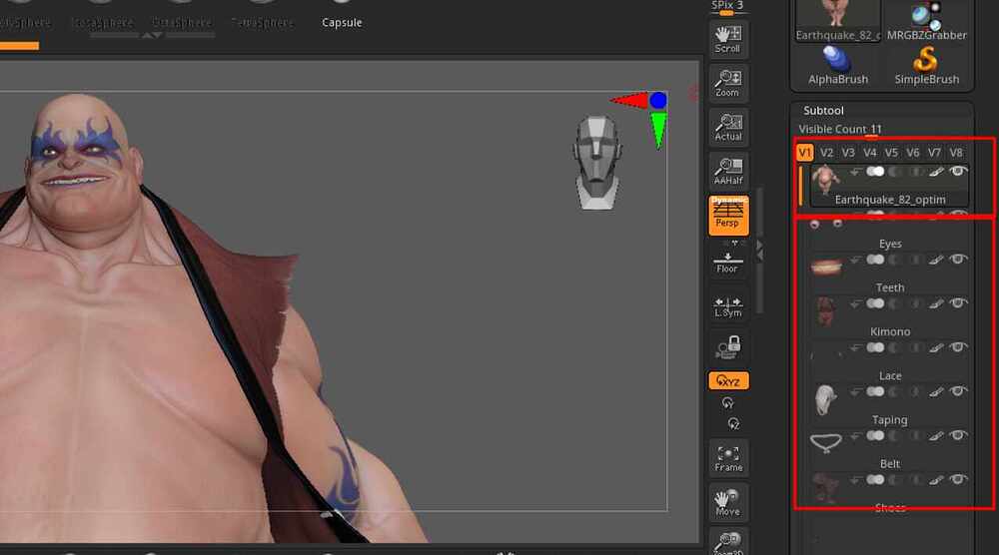Click the gray head camera-view indicator
Screen dimensions: 999x555
pyautogui.click(x=597, y=163)
